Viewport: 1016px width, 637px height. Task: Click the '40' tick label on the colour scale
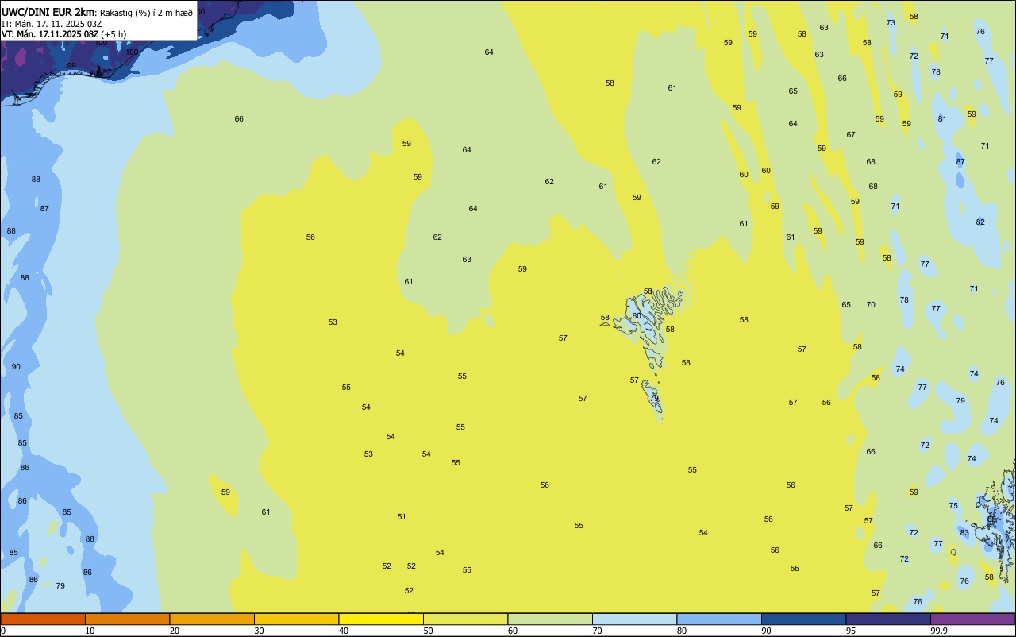344,631
